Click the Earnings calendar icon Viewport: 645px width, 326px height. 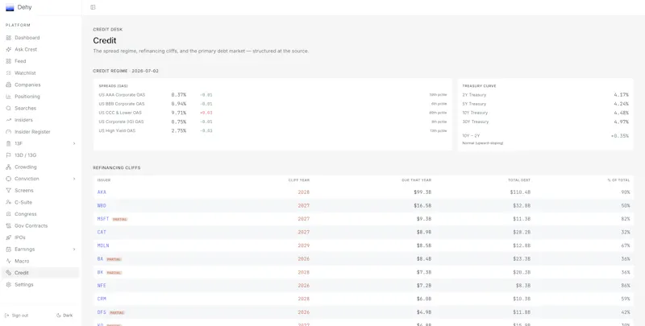[x=8, y=250]
